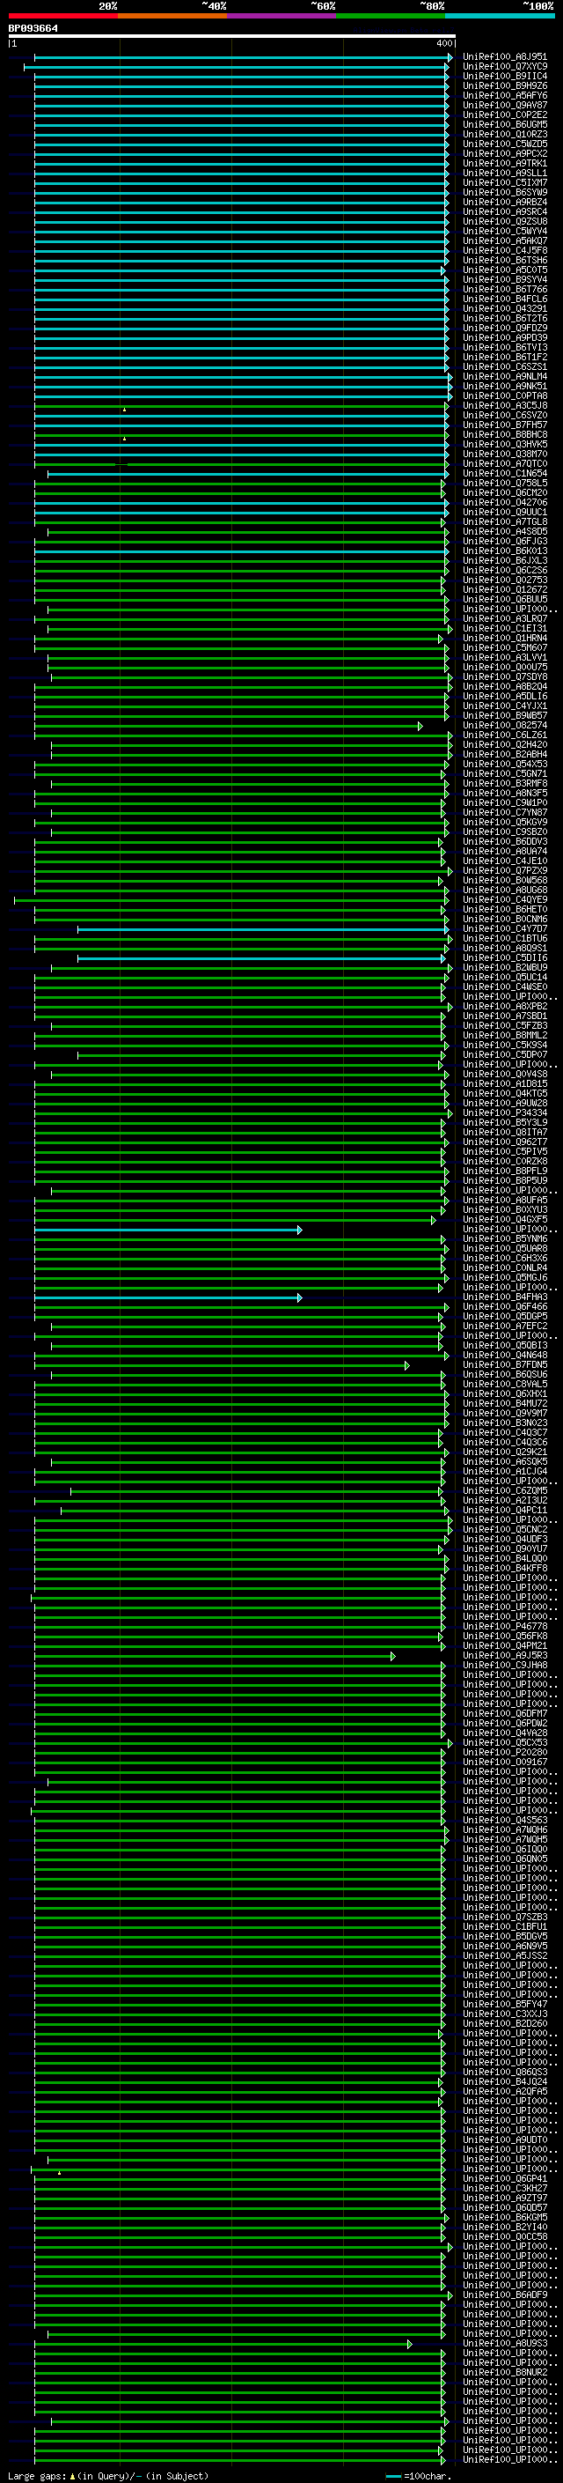This screenshot has width=563, height=2483.
Task: Open UniRef100_Q4N648 entry
Action: [x=505, y=1355]
